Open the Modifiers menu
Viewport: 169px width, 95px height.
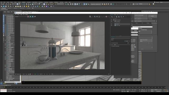24,2
